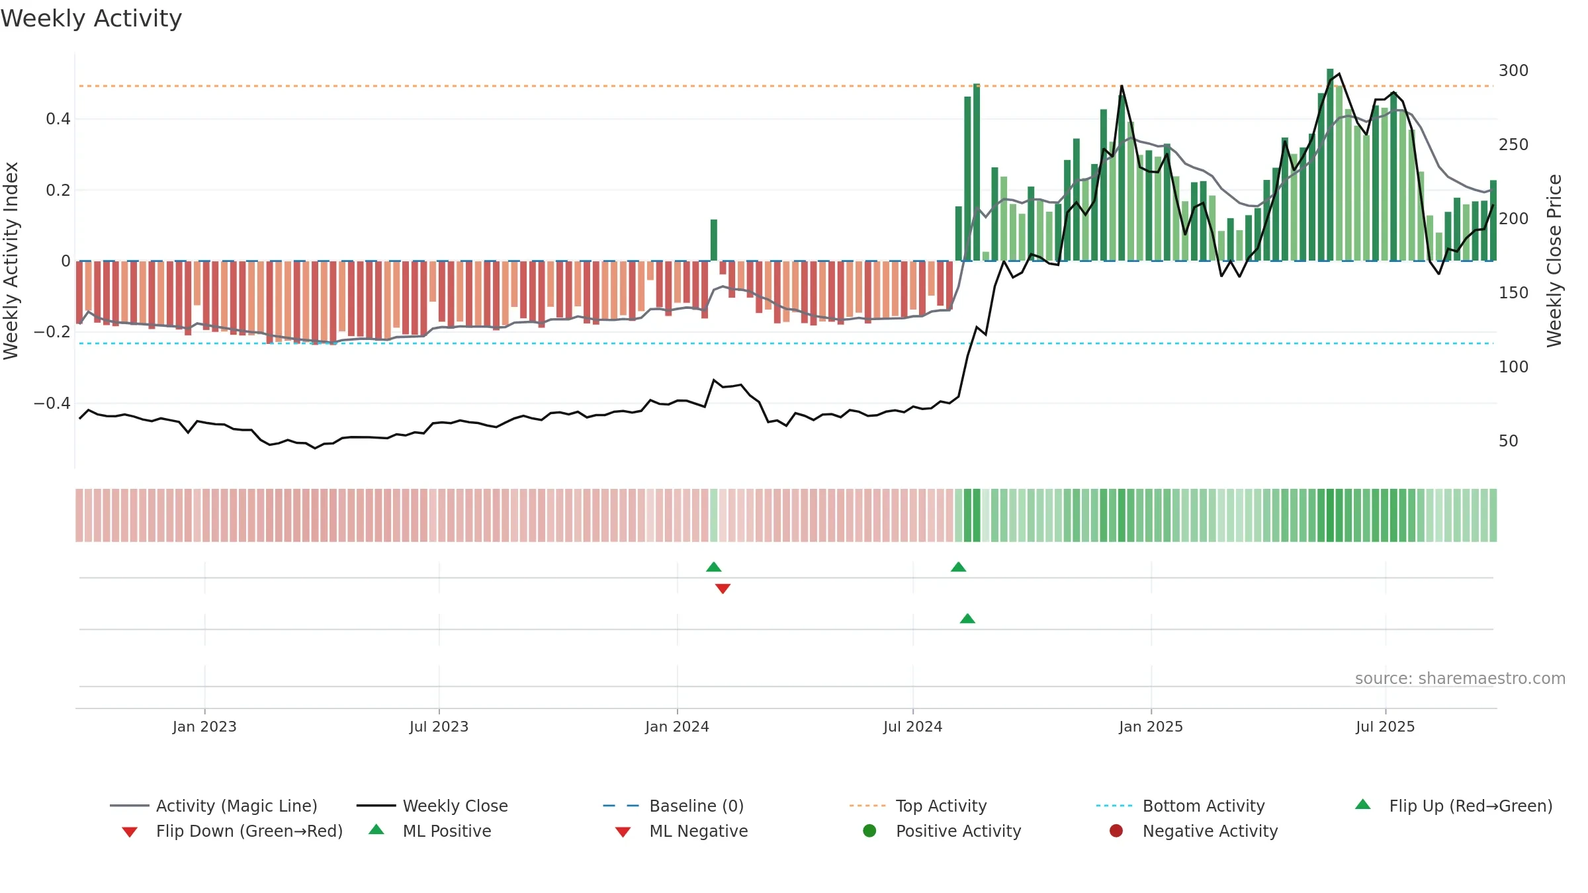Click the grey Magic Line legend line sample
Image resolution: width=1588 pixels, height=893 pixels.
[129, 806]
